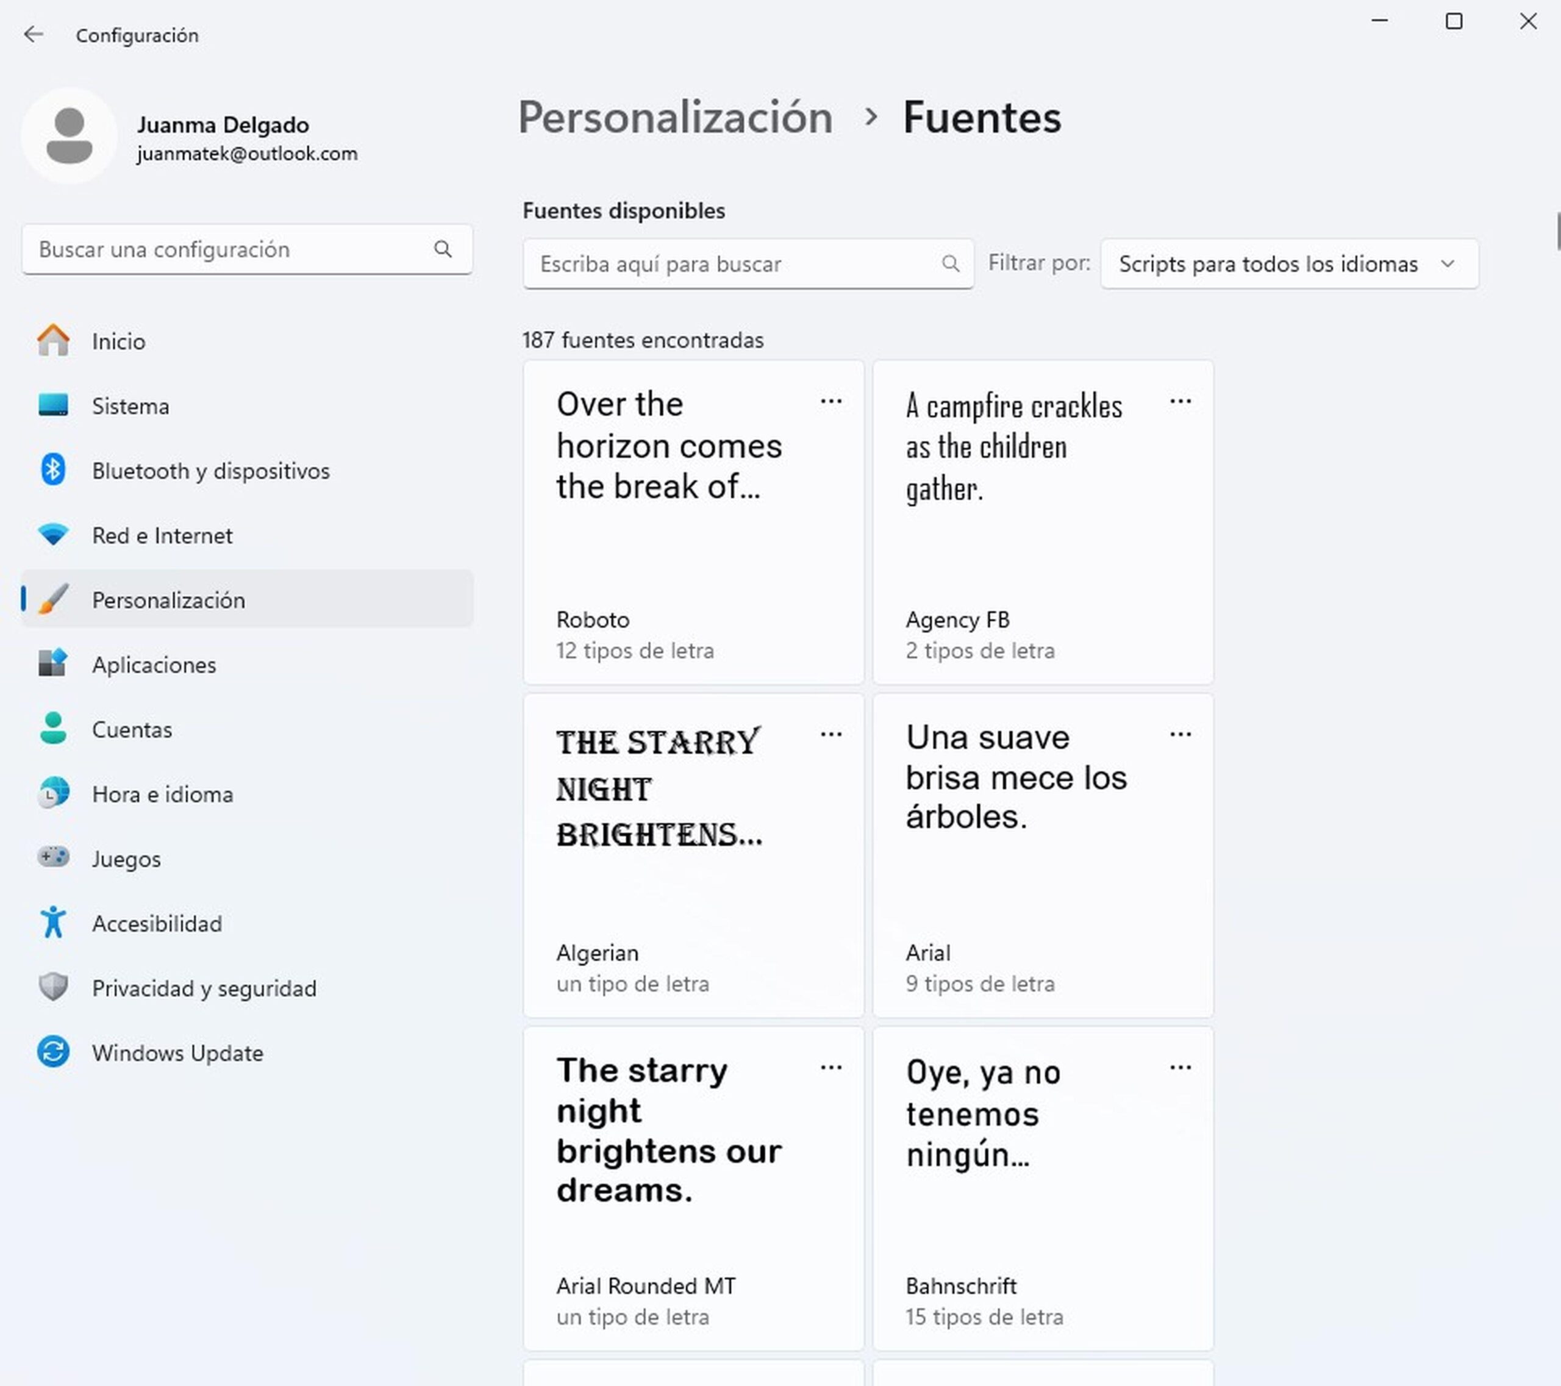Click '9 tipos de letra' under Arial
This screenshot has height=1386, width=1561.
pyautogui.click(x=981, y=984)
